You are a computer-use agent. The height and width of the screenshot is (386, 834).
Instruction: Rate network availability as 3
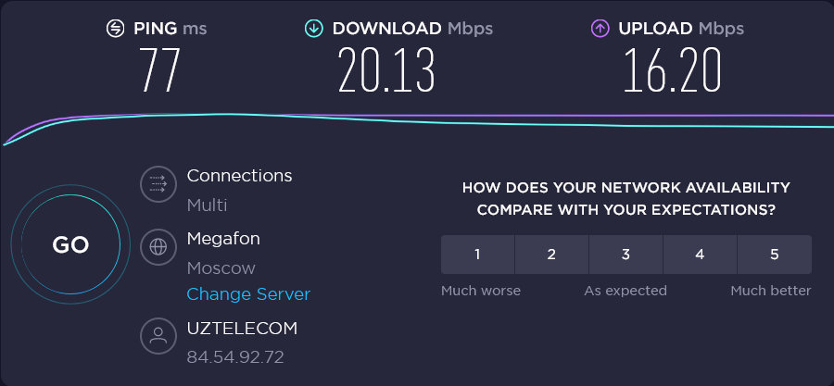(625, 255)
